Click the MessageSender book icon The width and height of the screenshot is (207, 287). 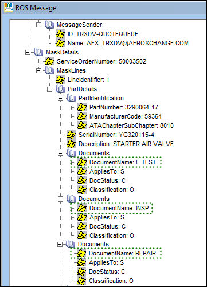pyautogui.click(x=49, y=25)
